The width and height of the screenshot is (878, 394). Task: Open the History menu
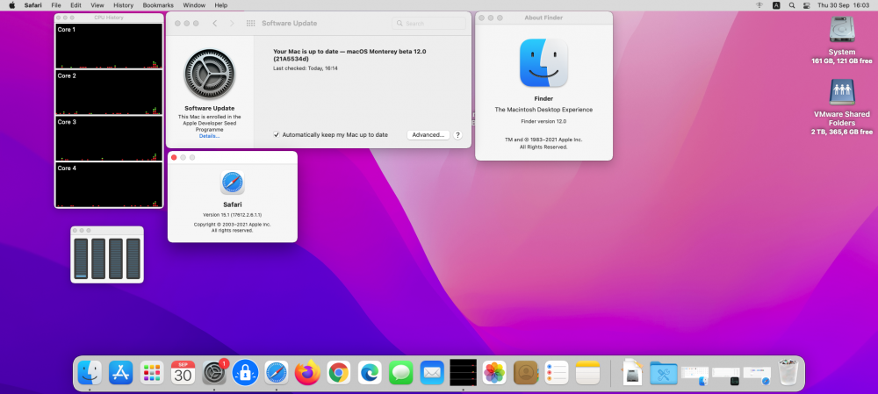(123, 5)
